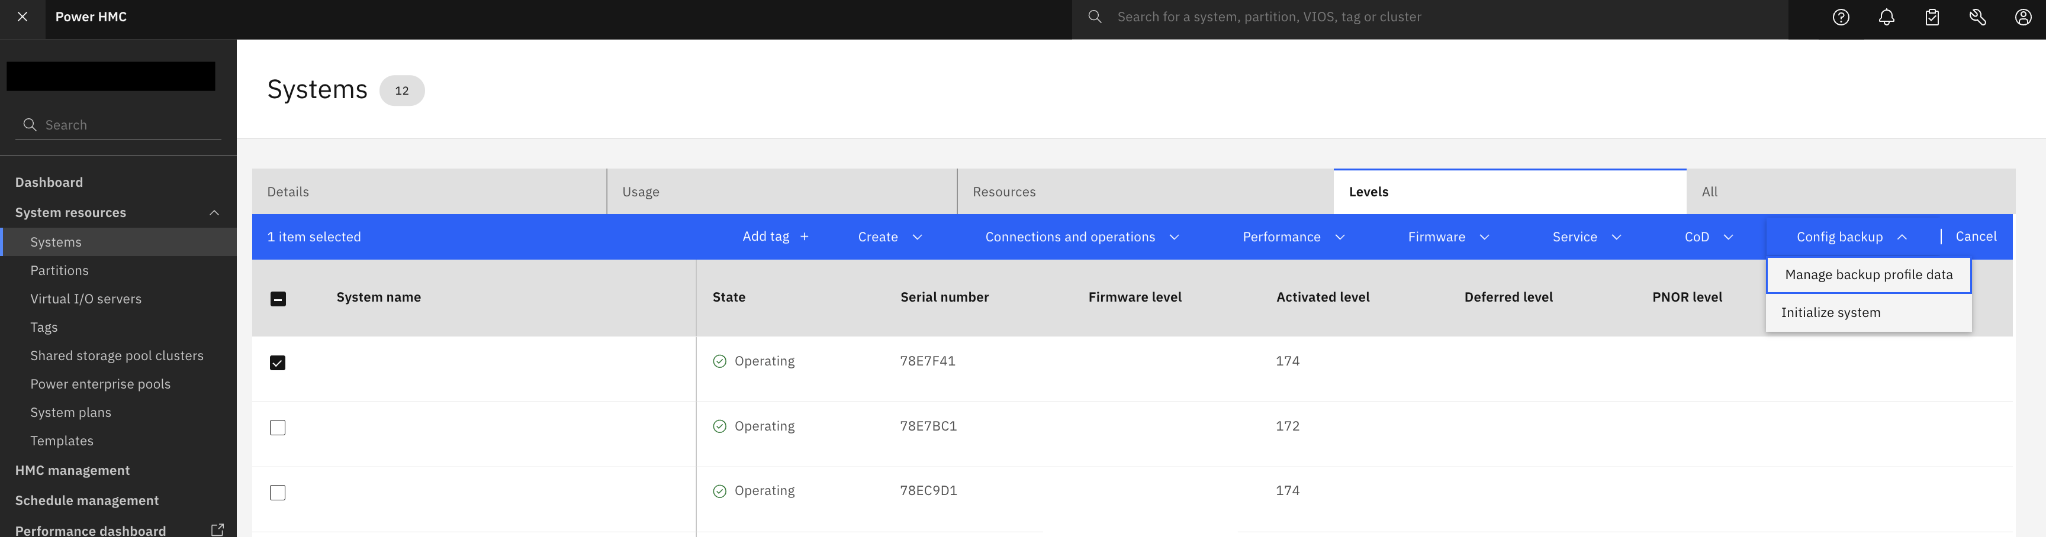Open the tasks clipboard icon

(x=1932, y=18)
